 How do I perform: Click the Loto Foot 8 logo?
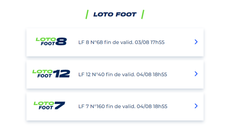(x=51, y=42)
